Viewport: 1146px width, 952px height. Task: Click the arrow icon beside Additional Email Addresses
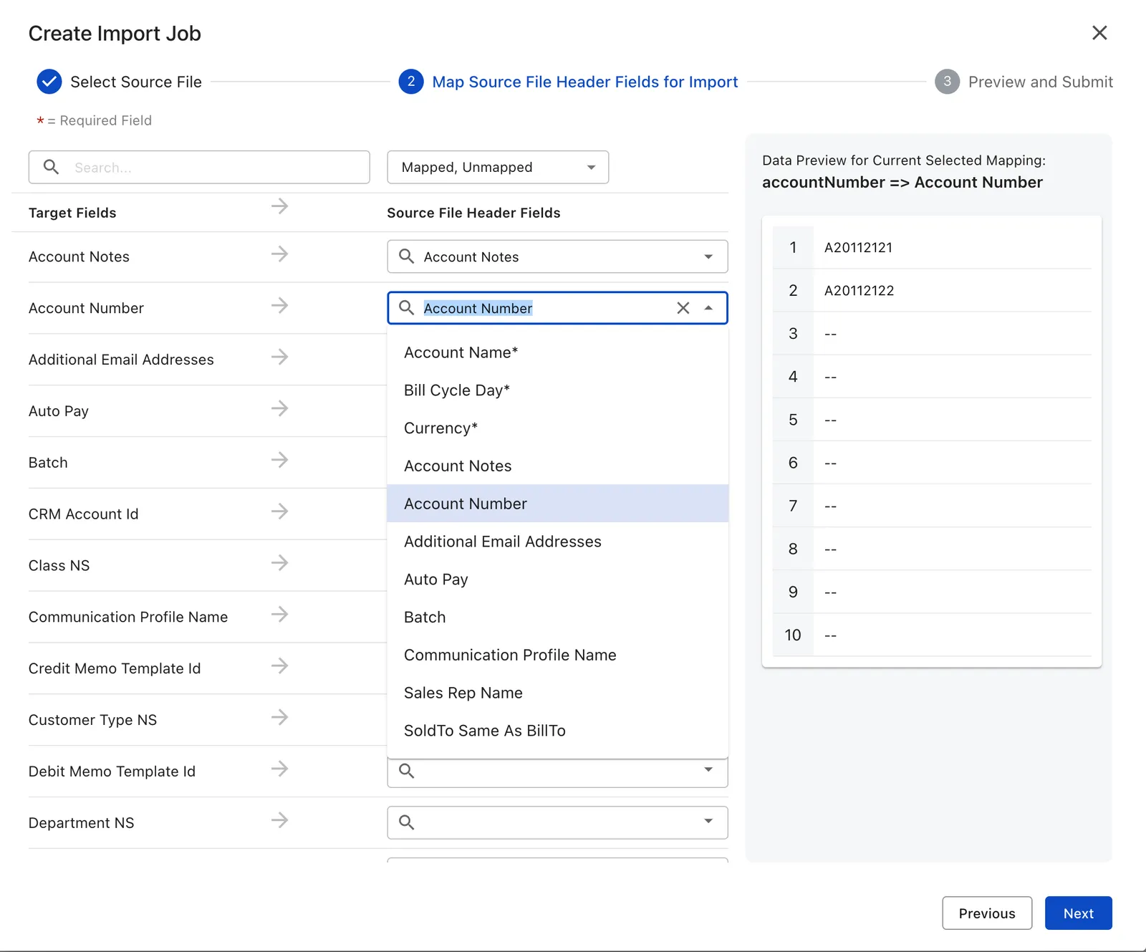(280, 357)
